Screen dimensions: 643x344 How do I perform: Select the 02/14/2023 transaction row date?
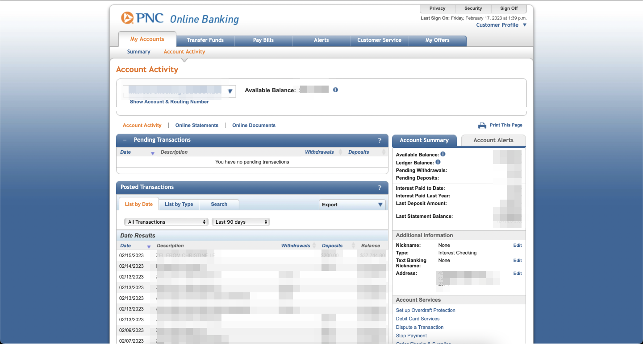coord(131,266)
